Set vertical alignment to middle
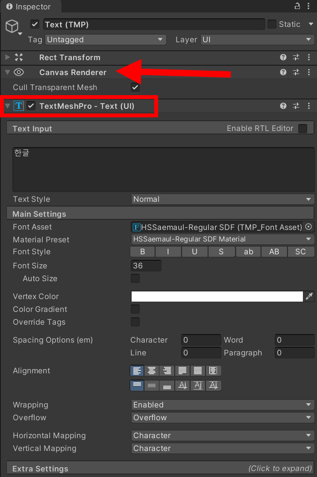 tap(152, 385)
